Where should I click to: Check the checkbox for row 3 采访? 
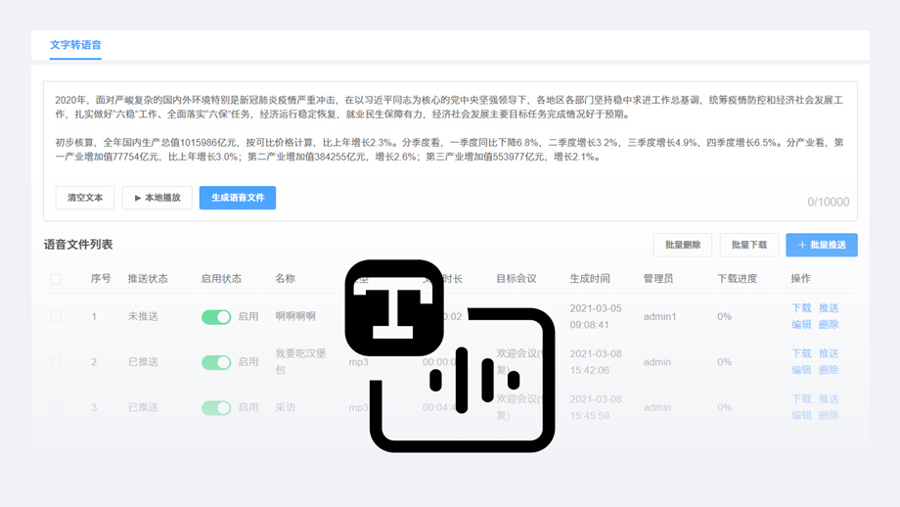click(56, 407)
